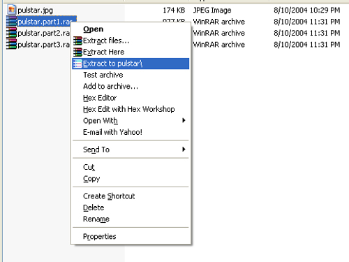
Task: Click 11:31 PM date in pulstar.part1.rar row
Action: [x=307, y=22]
